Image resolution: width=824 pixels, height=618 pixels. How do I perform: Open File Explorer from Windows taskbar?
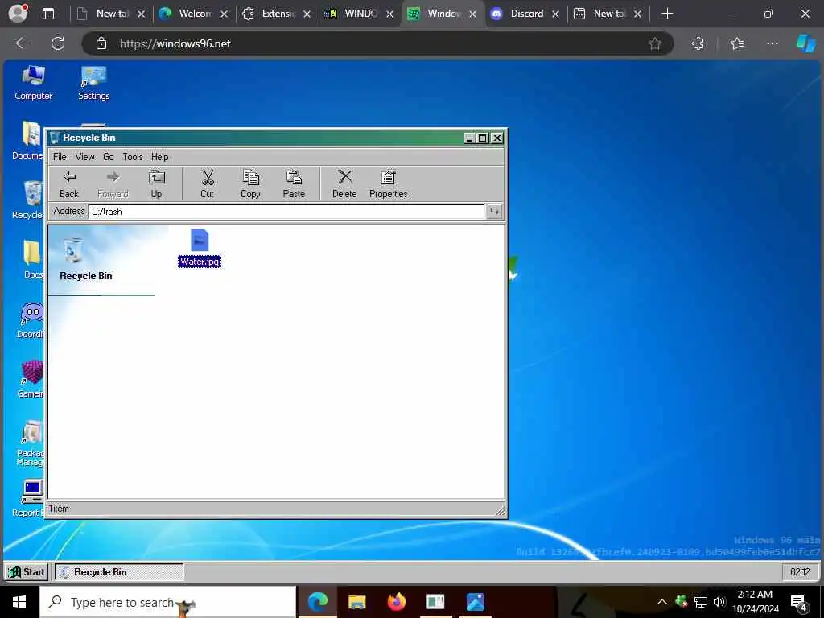[356, 602]
